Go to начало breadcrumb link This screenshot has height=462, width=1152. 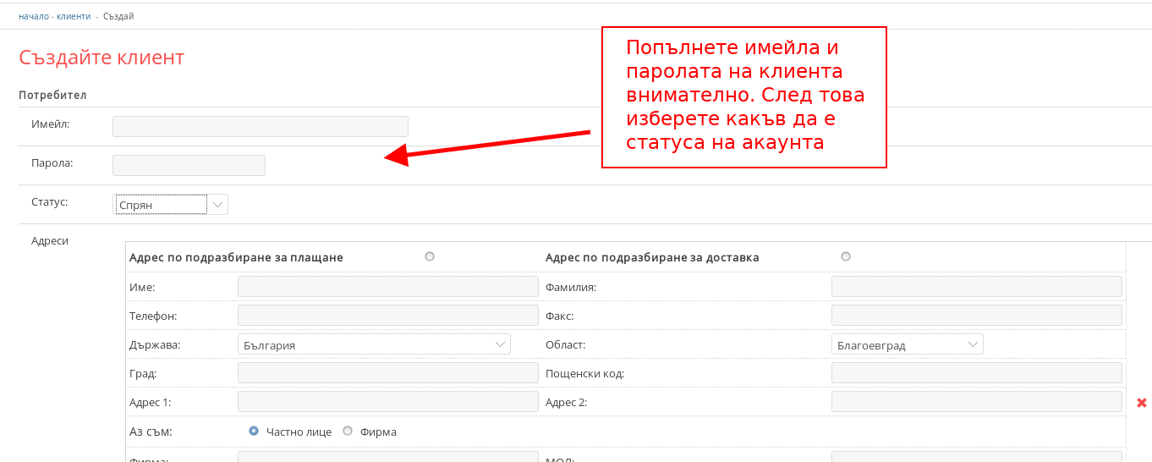point(33,16)
